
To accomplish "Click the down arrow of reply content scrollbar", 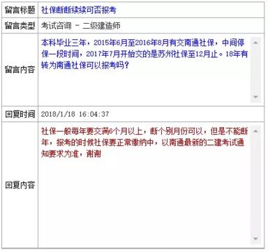I will (x=255, y=239).
